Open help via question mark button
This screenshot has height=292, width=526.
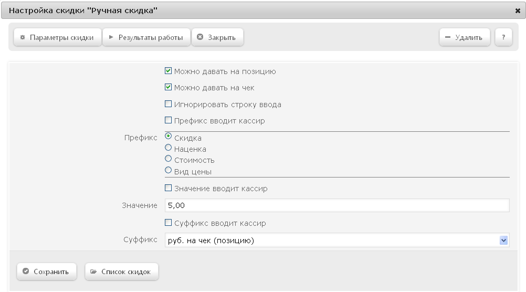(x=503, y=37)
